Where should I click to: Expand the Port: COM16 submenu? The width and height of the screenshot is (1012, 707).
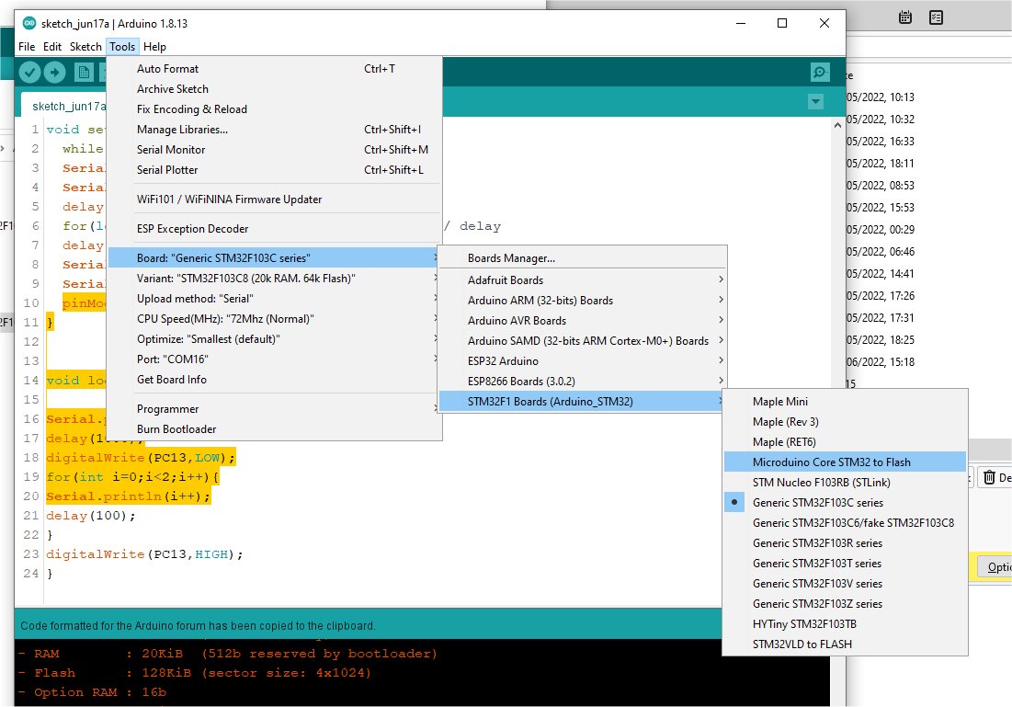[x=275, y=359]
